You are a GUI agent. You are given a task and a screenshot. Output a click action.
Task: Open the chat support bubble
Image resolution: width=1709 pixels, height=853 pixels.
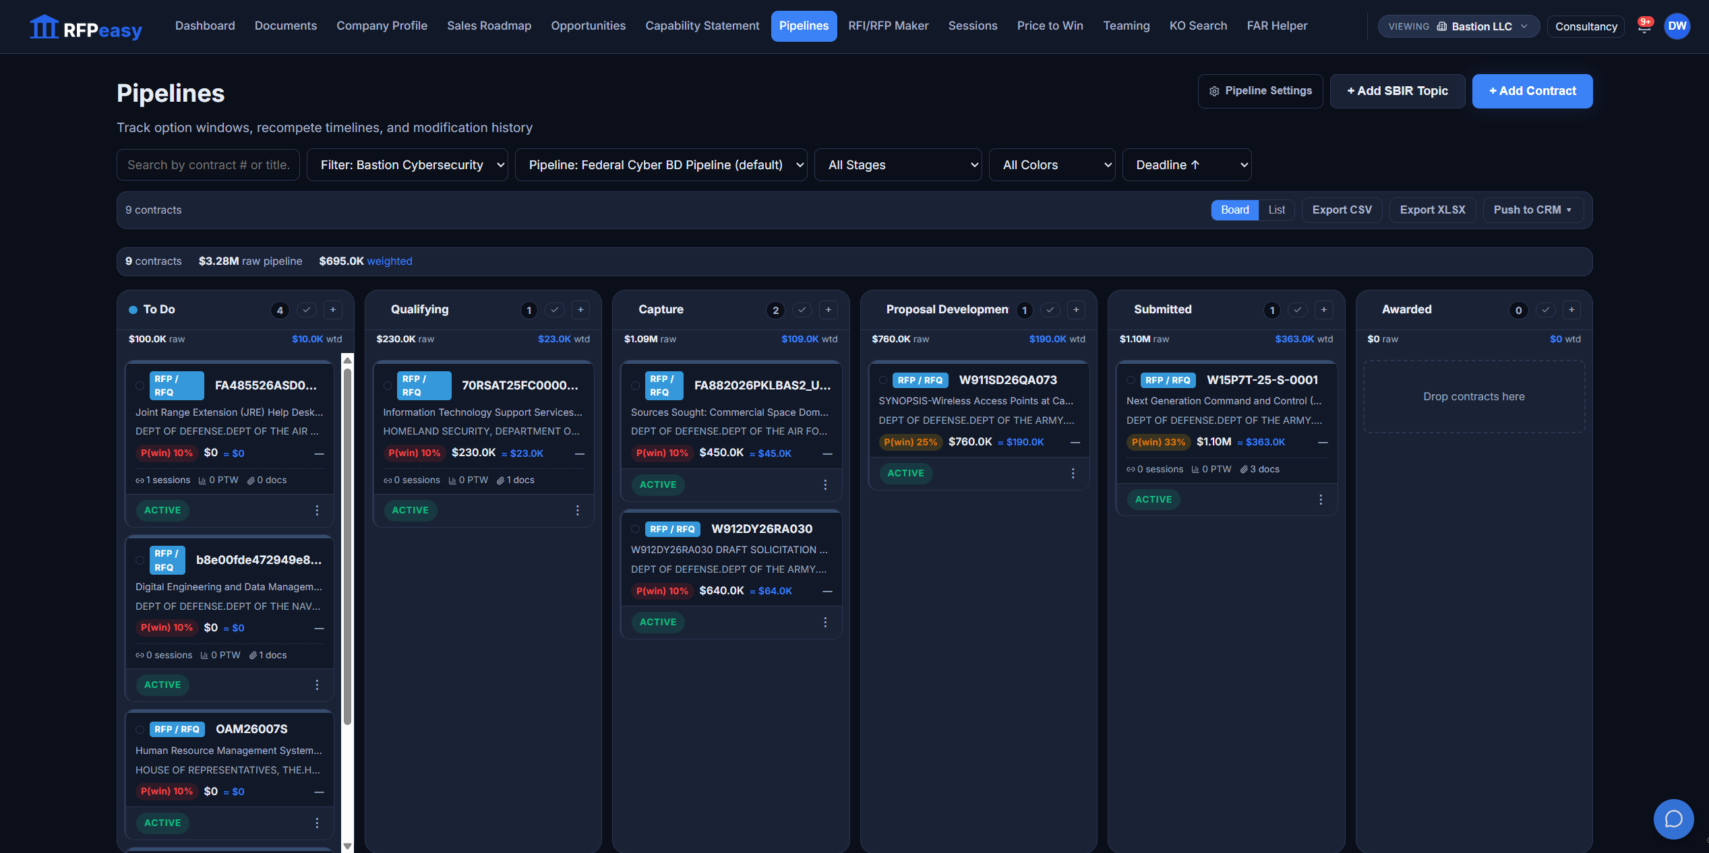click(x=1673, y=819)
